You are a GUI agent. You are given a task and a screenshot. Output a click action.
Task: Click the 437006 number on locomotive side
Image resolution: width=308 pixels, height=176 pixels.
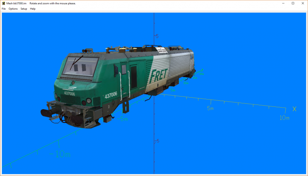(111, 95)
